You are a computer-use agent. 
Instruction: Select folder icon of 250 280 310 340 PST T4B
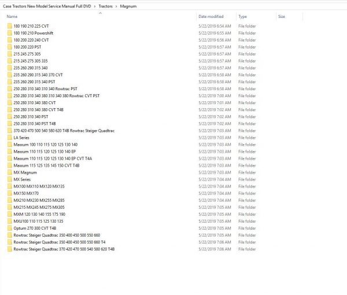pyautogui.click(x=9, y=124)
